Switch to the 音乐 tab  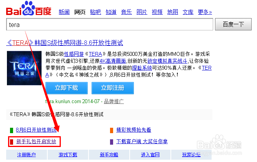[x=126, y=12]
